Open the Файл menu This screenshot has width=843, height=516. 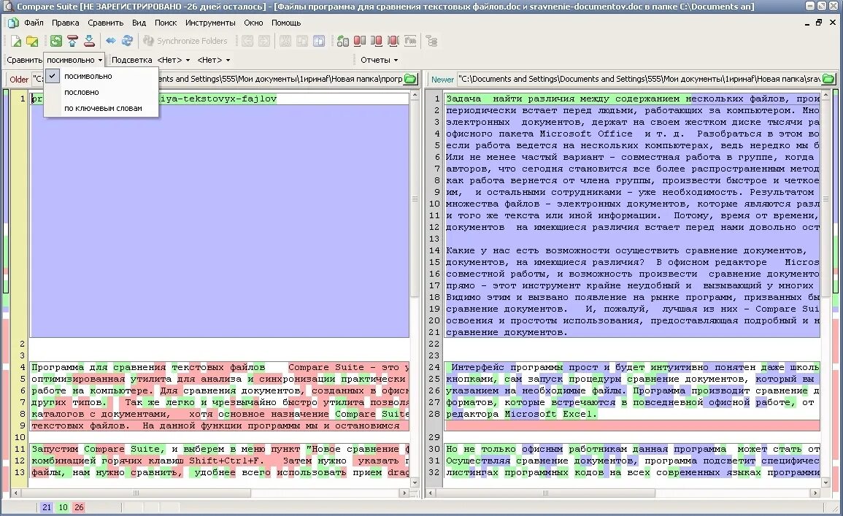coord(34,23)
